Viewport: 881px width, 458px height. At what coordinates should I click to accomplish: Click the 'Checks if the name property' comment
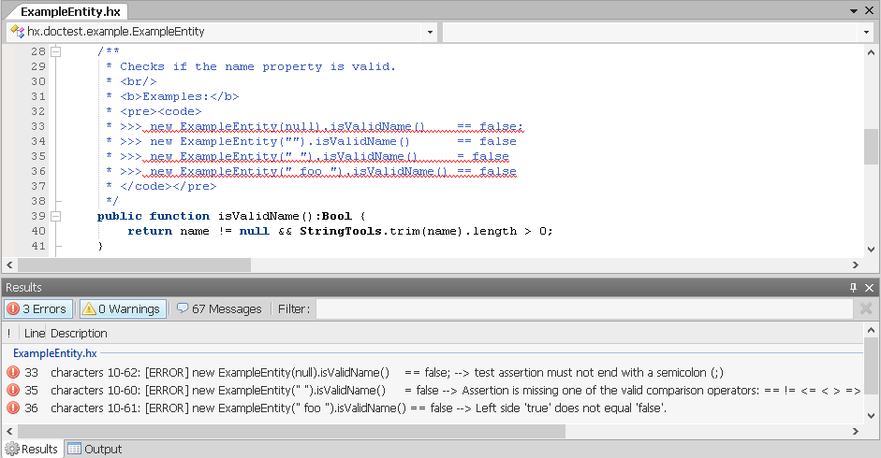[x=257, y=66]
